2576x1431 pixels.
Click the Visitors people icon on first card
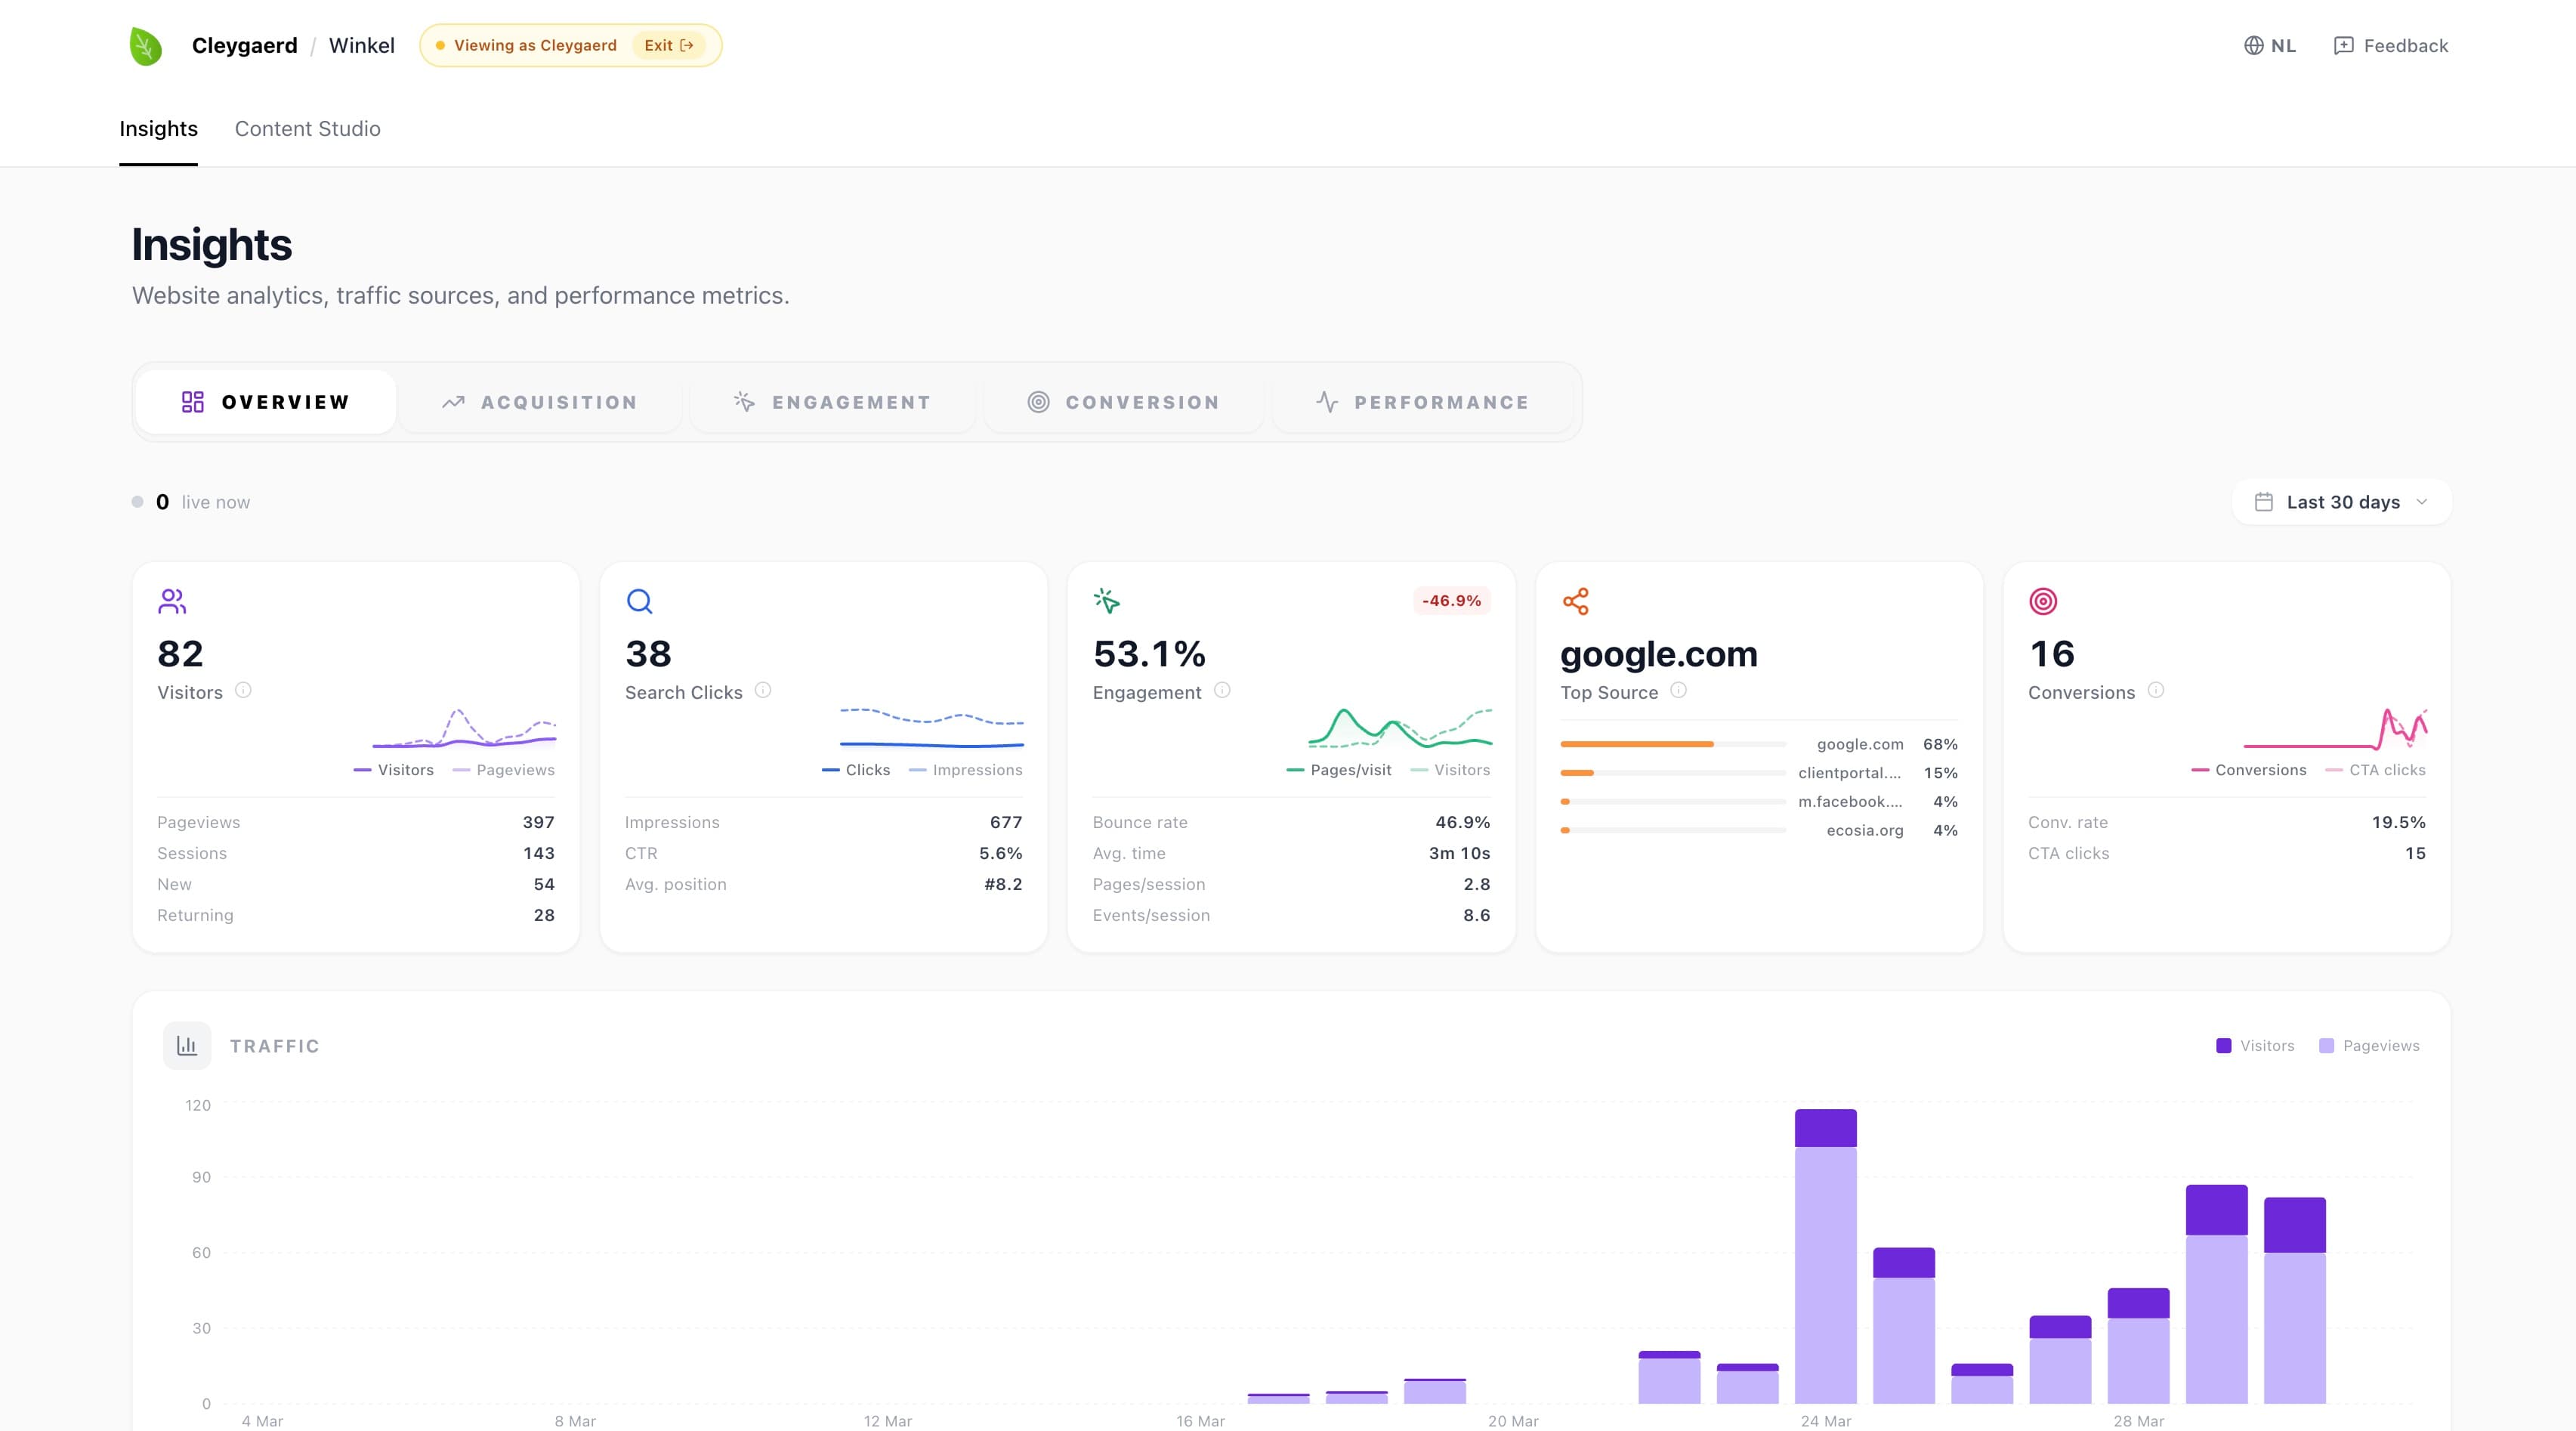point(171,601)
